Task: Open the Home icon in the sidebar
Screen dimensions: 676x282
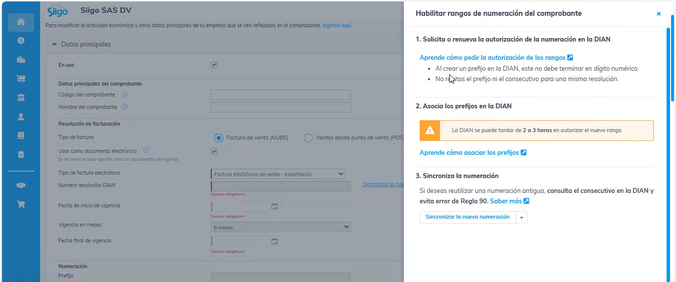Action: [21, 22]
